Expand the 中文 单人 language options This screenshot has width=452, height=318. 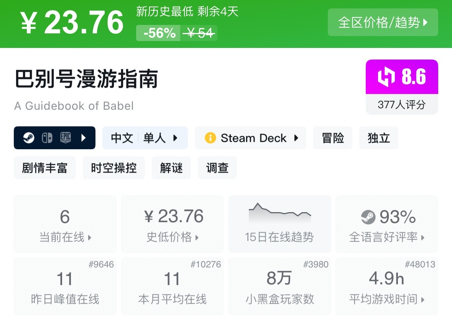click(175, 138)
